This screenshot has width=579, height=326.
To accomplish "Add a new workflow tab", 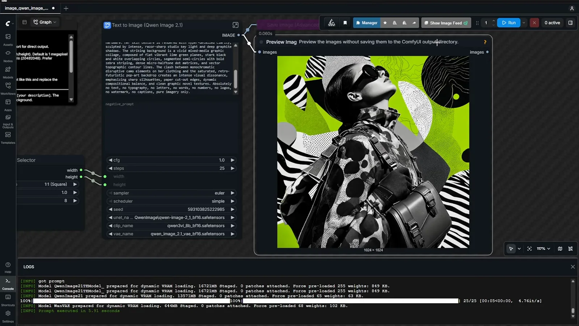I will tap(66, 8).
